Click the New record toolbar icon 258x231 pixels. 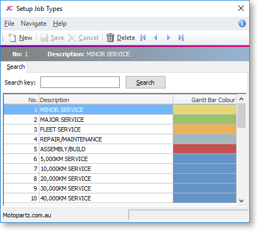click(12, 38)
